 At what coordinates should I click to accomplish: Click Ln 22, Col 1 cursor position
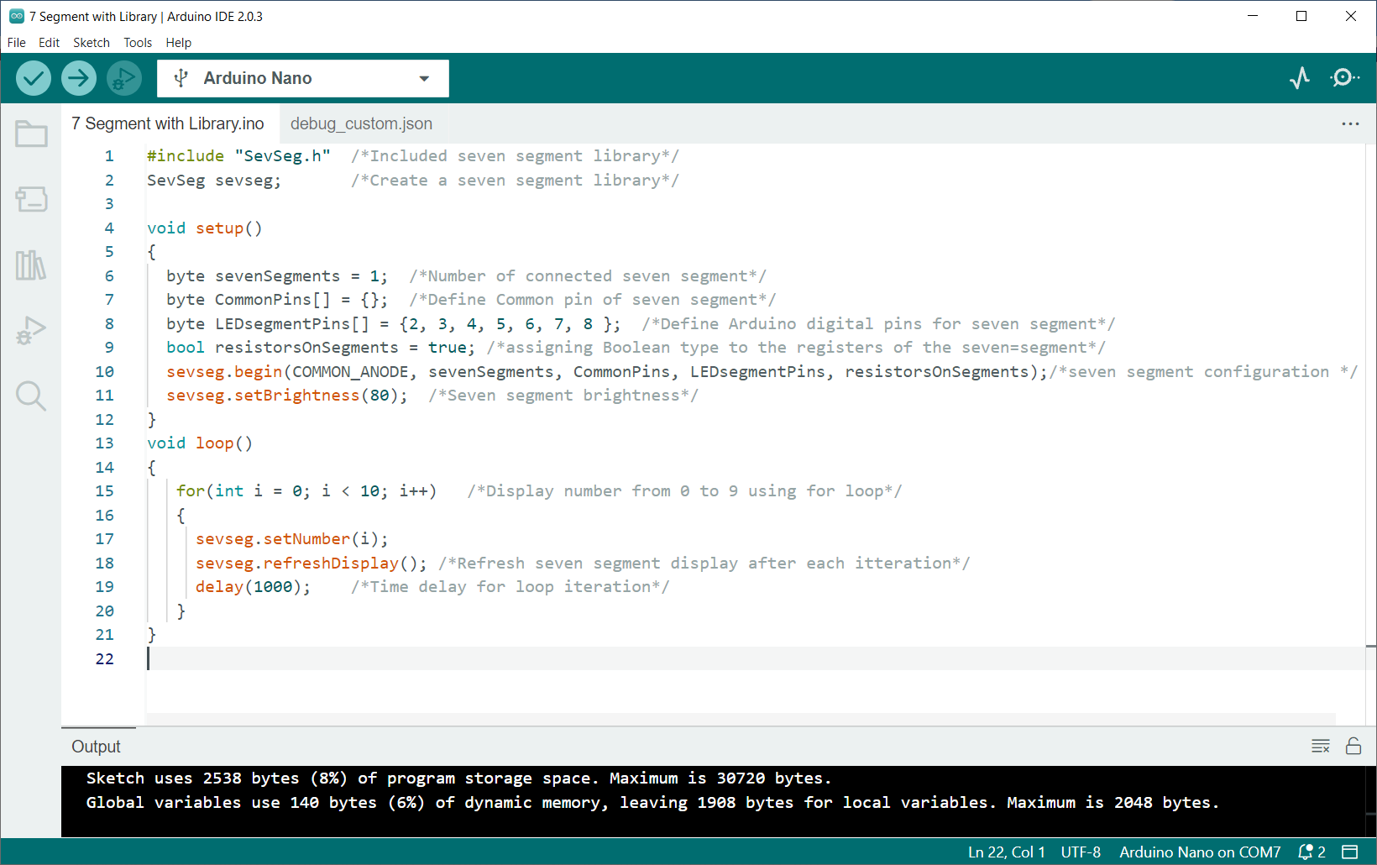click(1007, 852)
